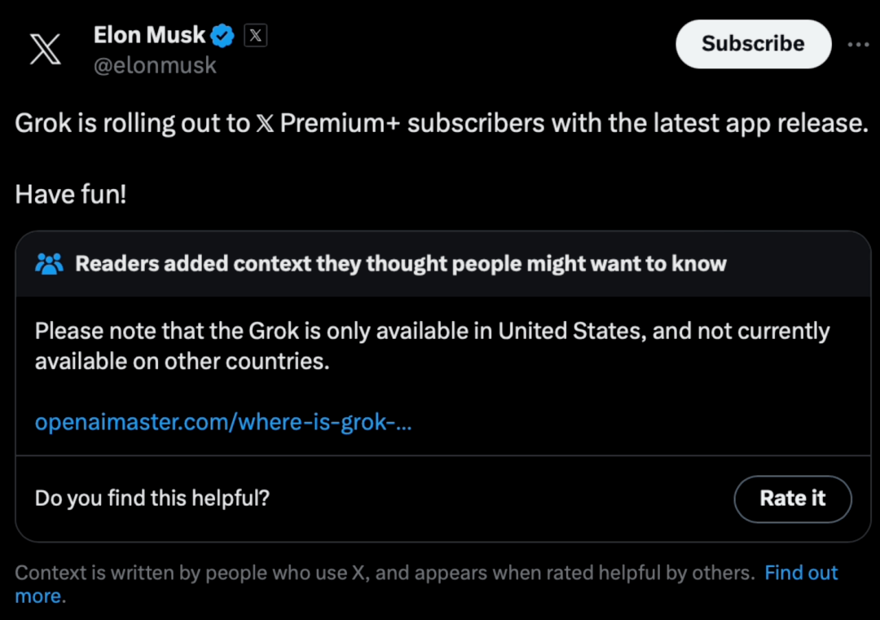This screenshot has width=880, height=620.
Task: Click the blue verified checkmark badge
Action: [222, 35]
